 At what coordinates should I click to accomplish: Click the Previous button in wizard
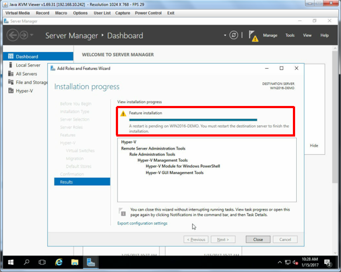(196, 239)
